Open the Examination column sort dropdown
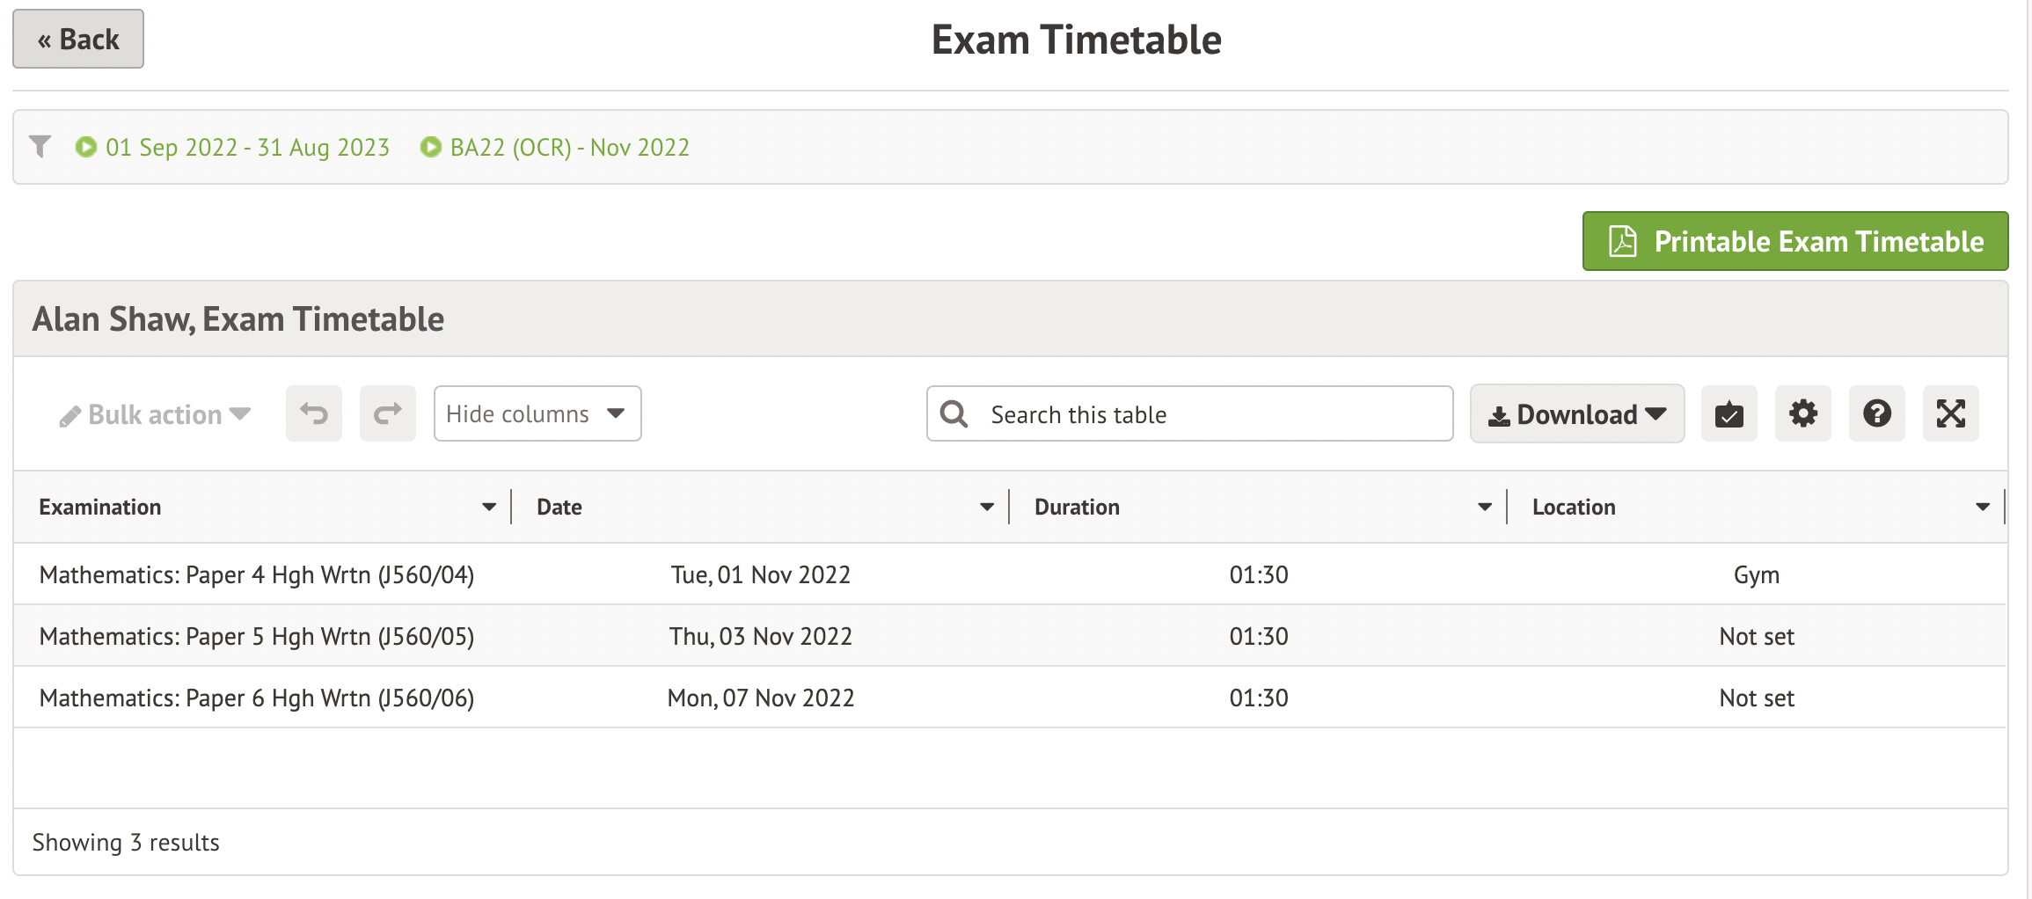Viewport: 2032px width, 899px height. coord(488,507)
